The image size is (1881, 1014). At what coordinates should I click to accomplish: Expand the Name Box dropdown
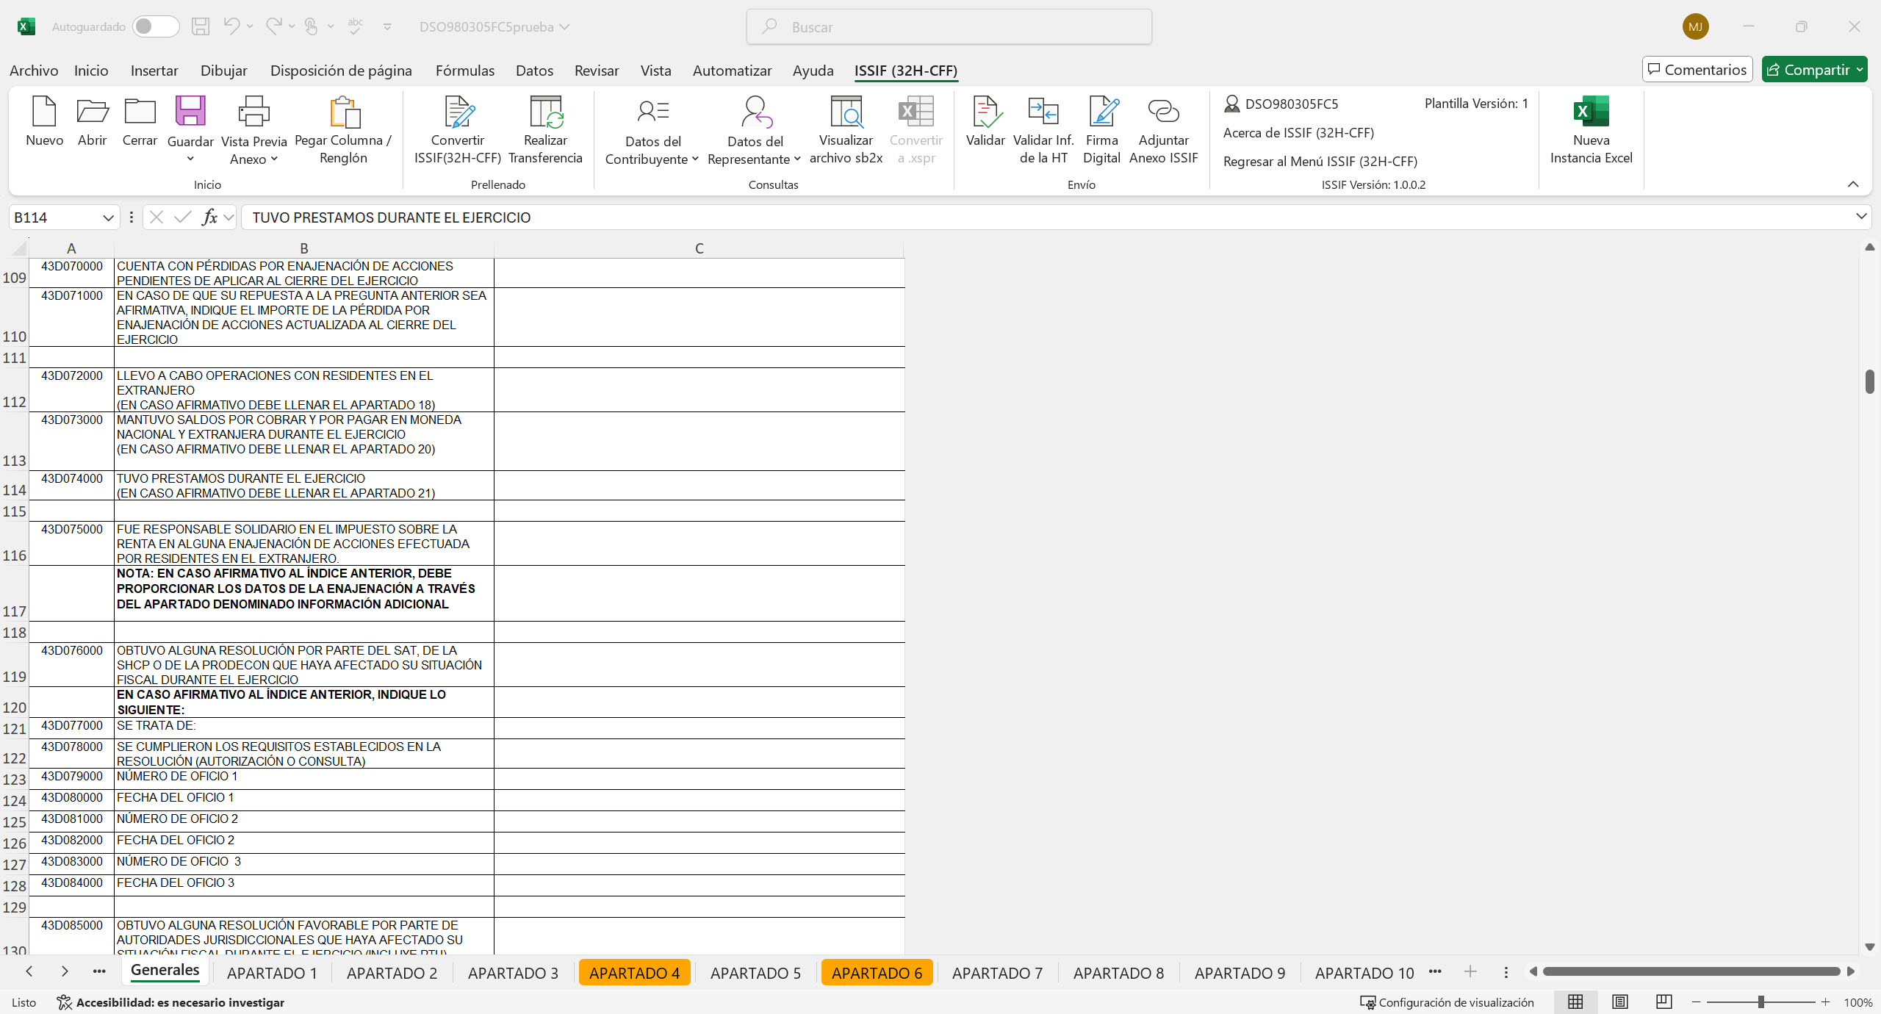tap(108, 217)
